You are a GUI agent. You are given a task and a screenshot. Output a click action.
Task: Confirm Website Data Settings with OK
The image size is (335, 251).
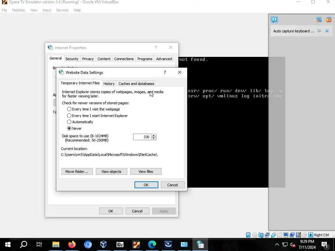click(146, 185)
